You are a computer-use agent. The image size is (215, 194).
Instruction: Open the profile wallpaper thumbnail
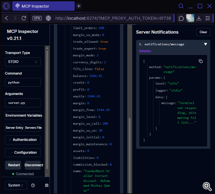click(190, 18)
